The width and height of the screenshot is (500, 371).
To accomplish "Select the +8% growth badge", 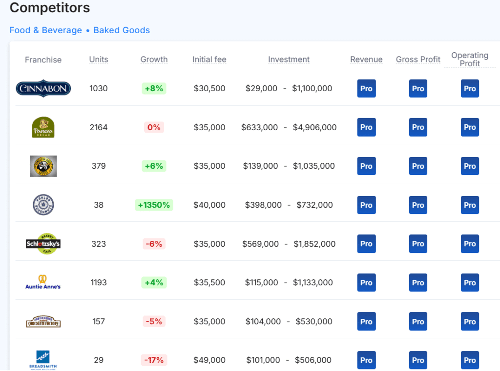I will pyautogui.click(x=154, y=89).
